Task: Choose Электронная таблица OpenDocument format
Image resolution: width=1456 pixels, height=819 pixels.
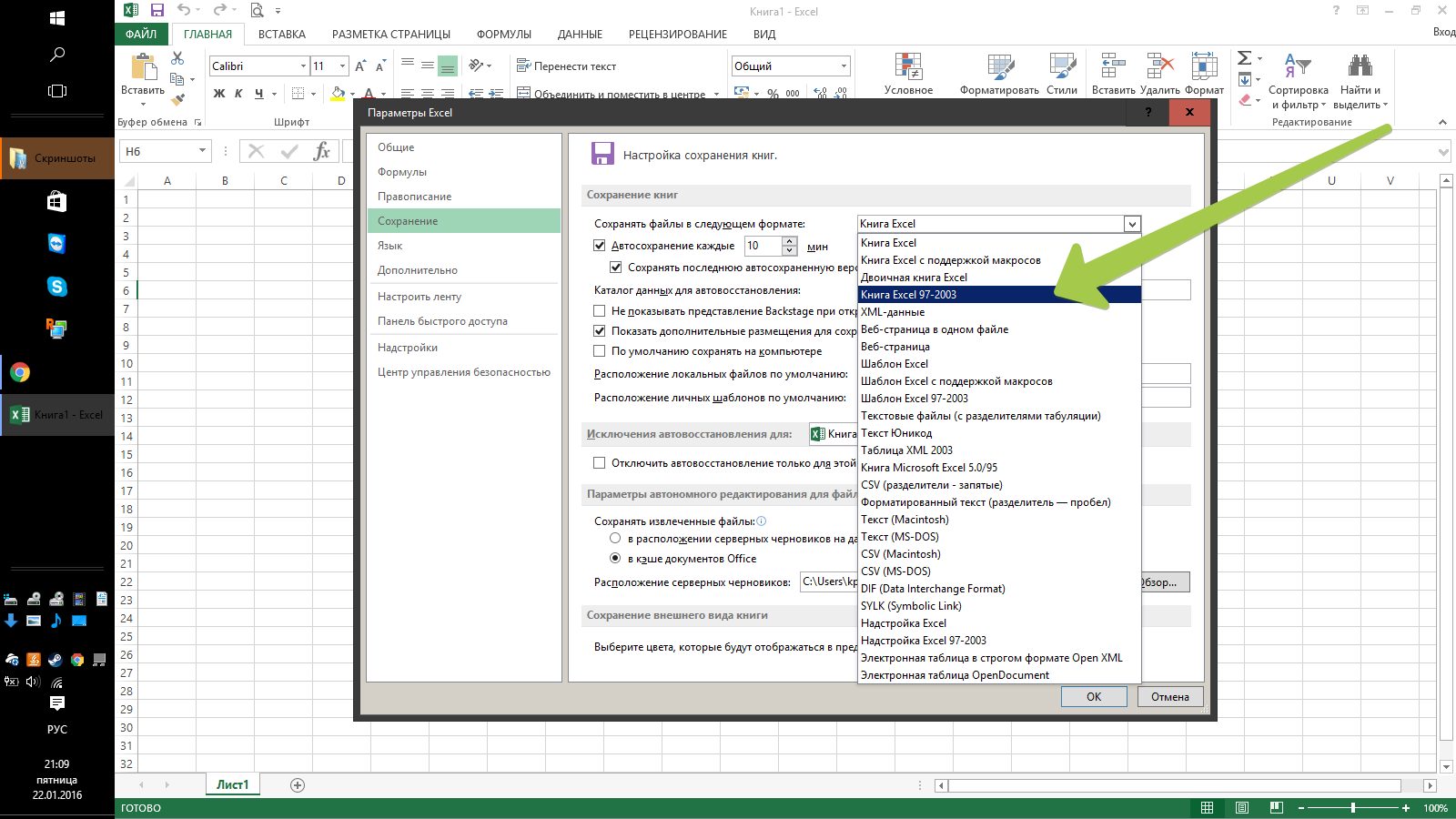Action: [999, 675]
